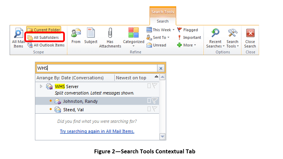
Task: Switch to the Search ribbon tab
Action: pyautogui.click(x=163, y=21)
